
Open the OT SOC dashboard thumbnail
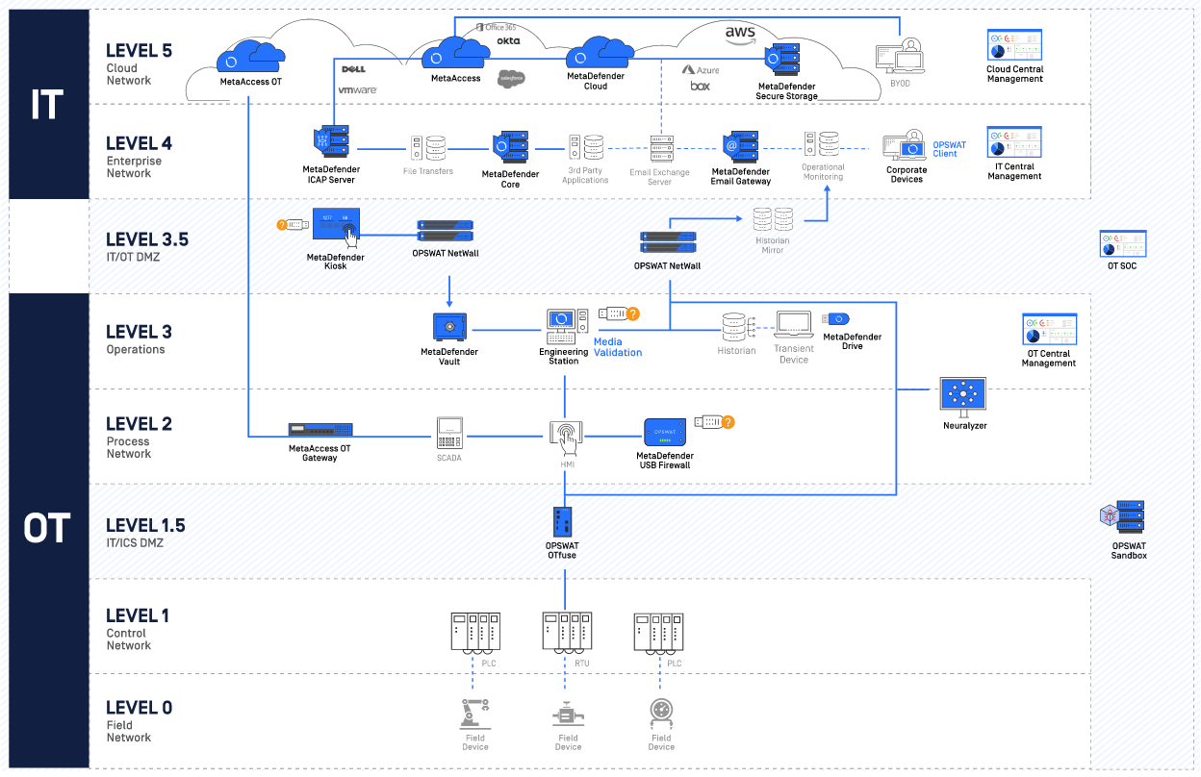click(1123, 243)
